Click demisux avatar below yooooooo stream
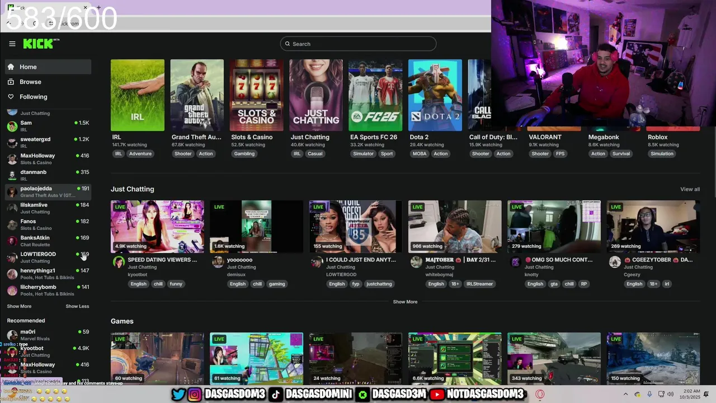This screenshot has width=716, height=403. (x=218, y=262)
